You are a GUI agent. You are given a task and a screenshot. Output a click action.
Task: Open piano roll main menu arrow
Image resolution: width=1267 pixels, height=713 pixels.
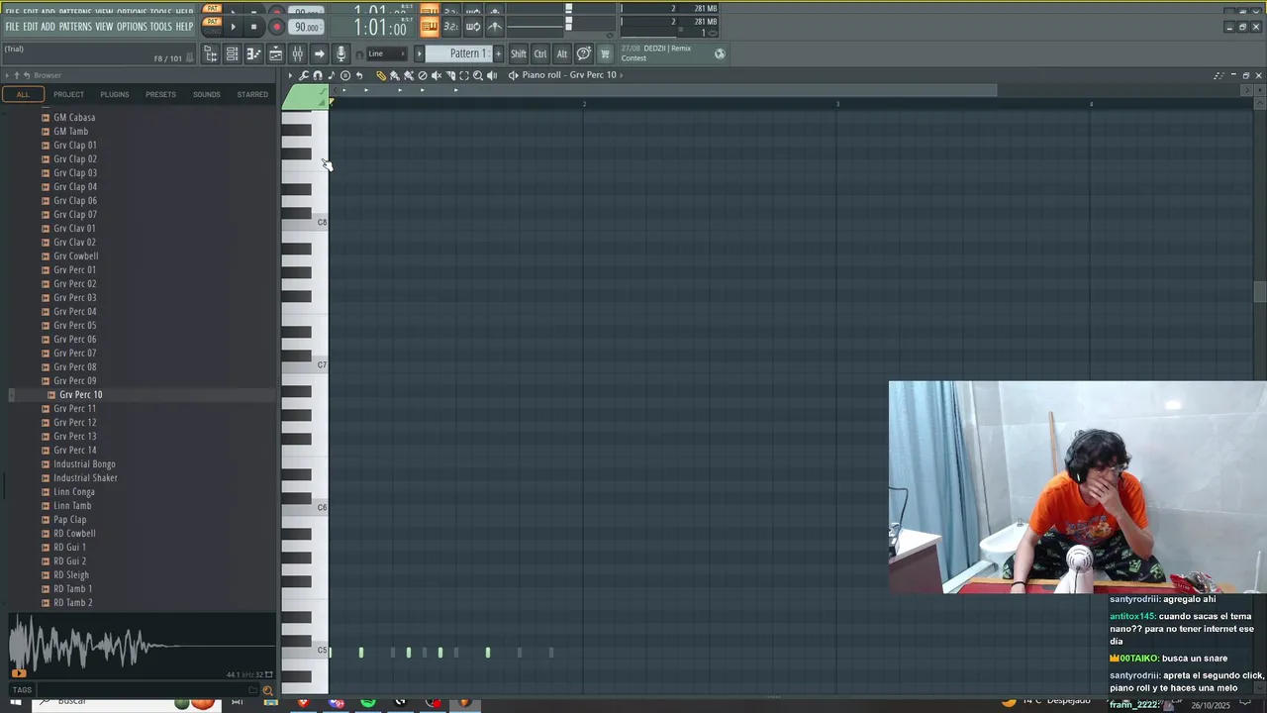(x=290, y=75)
